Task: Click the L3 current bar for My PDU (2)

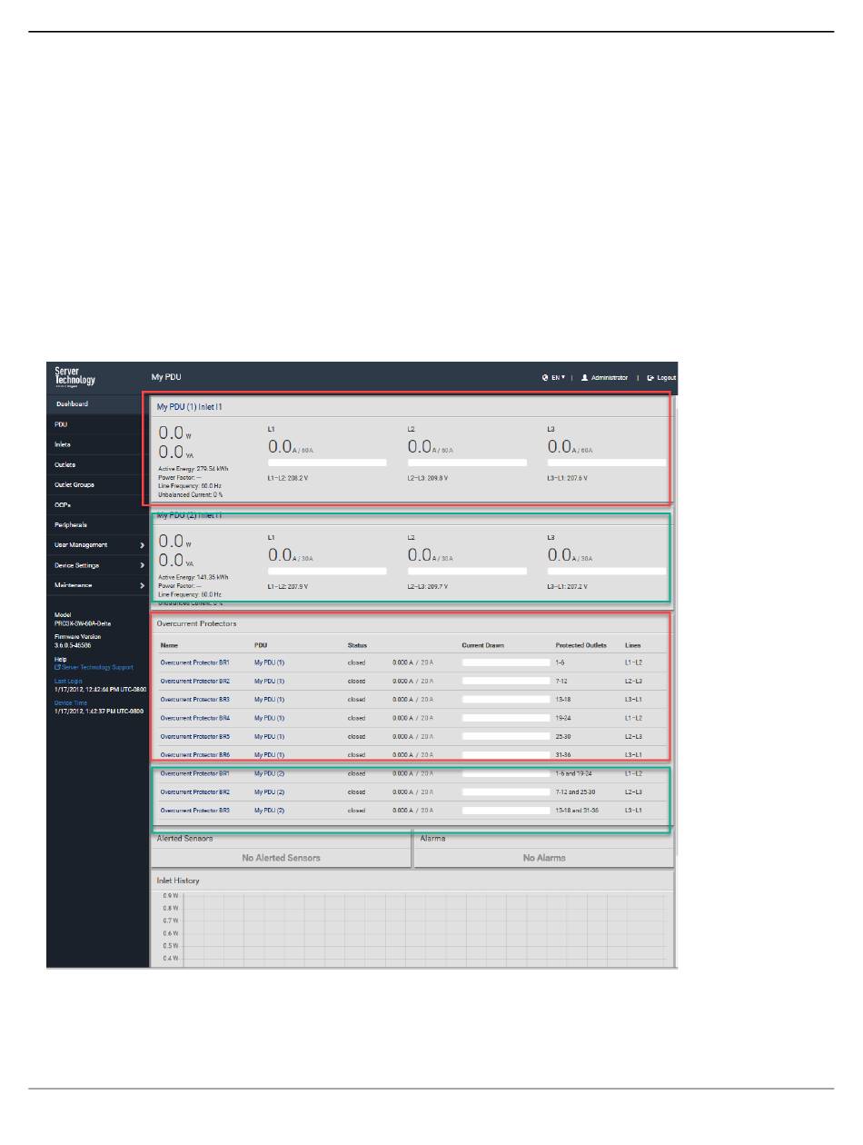Action: point(606,571)
